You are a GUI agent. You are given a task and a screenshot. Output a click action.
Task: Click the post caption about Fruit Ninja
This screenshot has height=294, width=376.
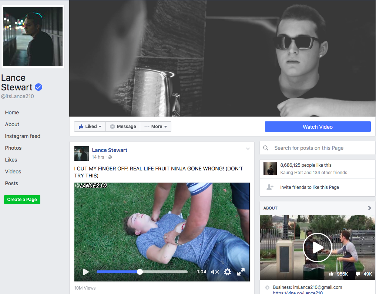pyautogui.click(x=158, y=172)
